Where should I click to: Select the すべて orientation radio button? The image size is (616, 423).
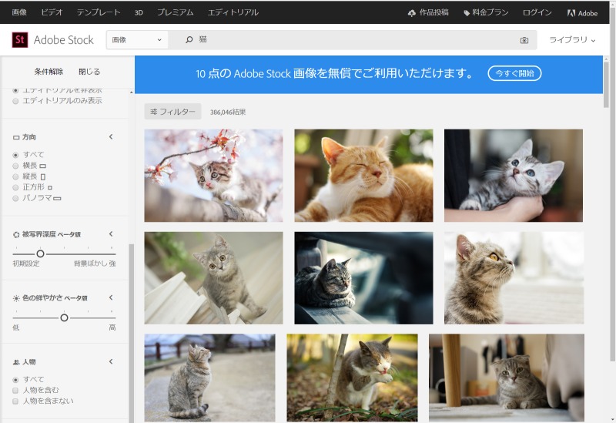pos(15,155)
